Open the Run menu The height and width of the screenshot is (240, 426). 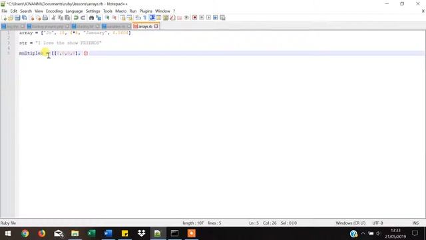[133, 11]
